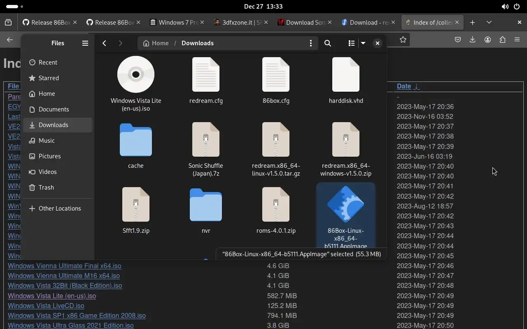Open Downloads in the sidebar
Screen dimensions: 527x329
pyautogui.click(x=58, y=125)
